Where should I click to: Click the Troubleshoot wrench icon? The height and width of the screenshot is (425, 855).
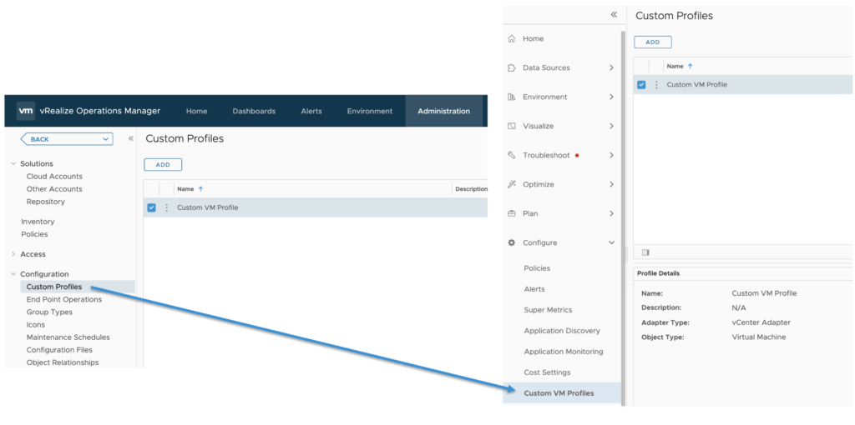point(512,156)
